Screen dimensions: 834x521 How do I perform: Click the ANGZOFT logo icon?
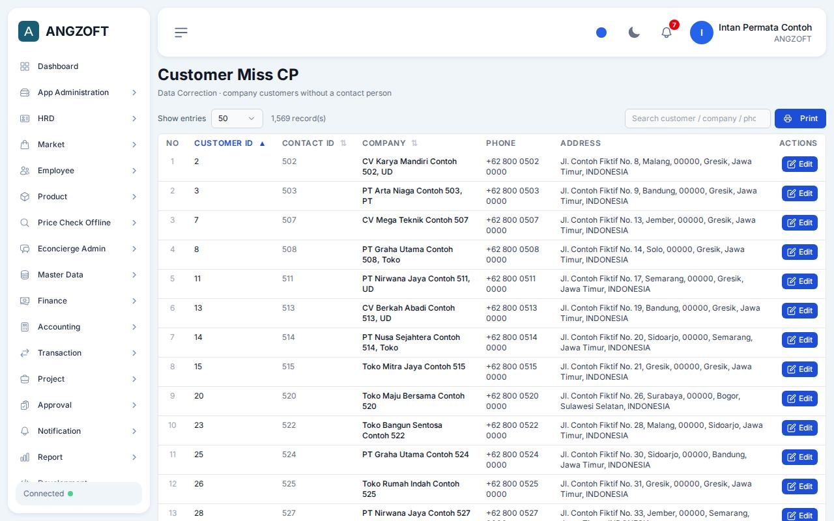point(29,31)
